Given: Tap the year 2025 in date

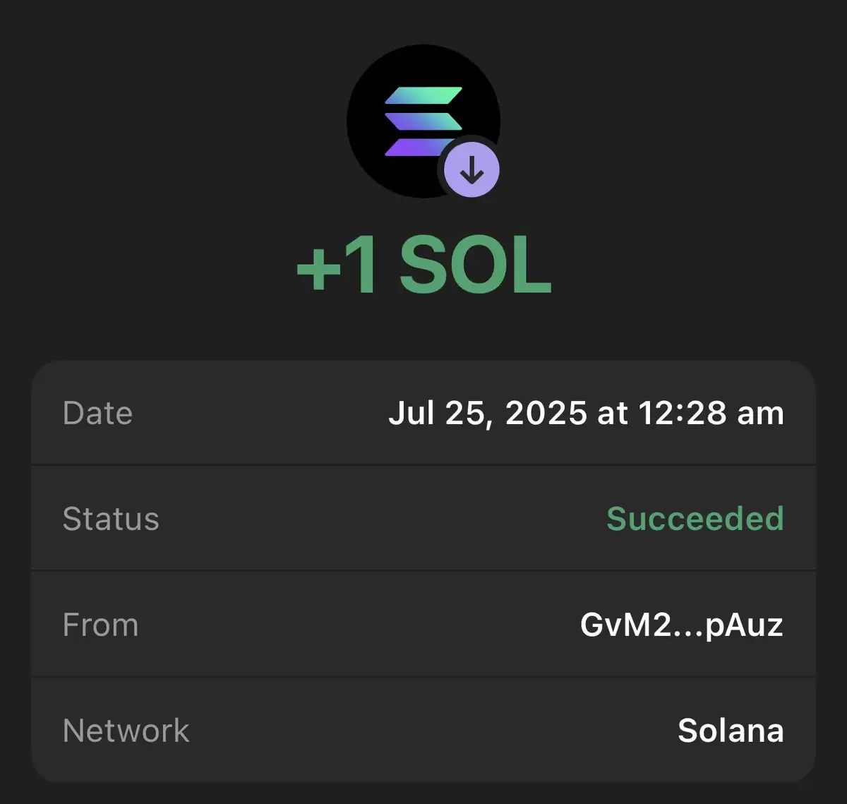Looking at the screenshot, I should click(546, 413).
